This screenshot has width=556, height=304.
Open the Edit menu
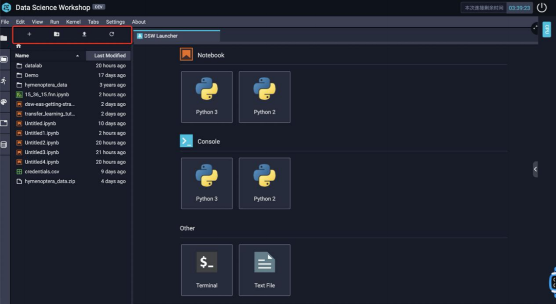click(20, 22)
